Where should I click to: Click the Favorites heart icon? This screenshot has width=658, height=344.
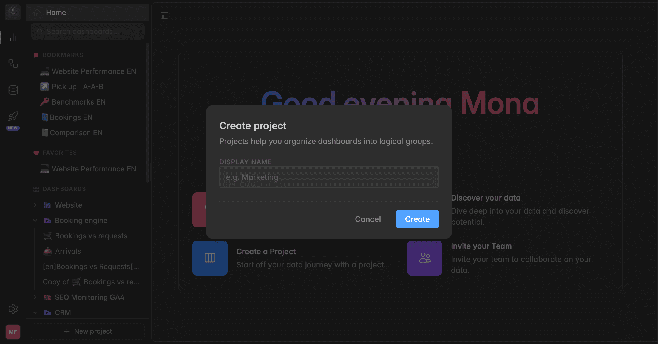click(36, 153)
